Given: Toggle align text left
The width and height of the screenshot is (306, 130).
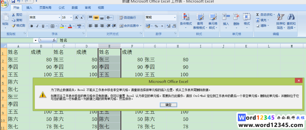Looking at the screenshot, I should pos(90,26).
